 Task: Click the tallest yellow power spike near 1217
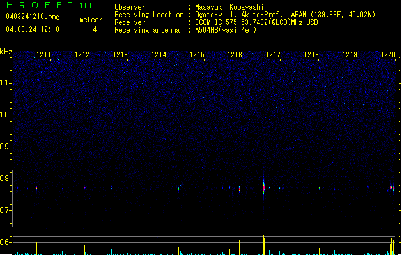(264, 245)
